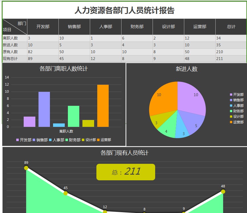Click the 45 data point marker on area chart

tap(66, 193)
